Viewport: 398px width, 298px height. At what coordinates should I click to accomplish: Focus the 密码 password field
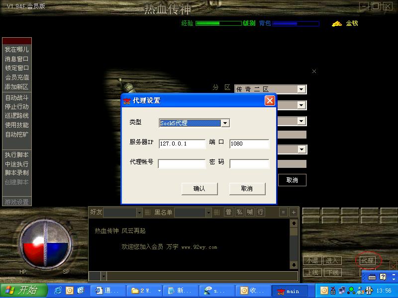point(249,164)
